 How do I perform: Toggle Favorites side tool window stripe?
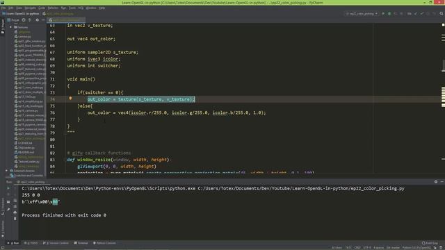(3, 229)
